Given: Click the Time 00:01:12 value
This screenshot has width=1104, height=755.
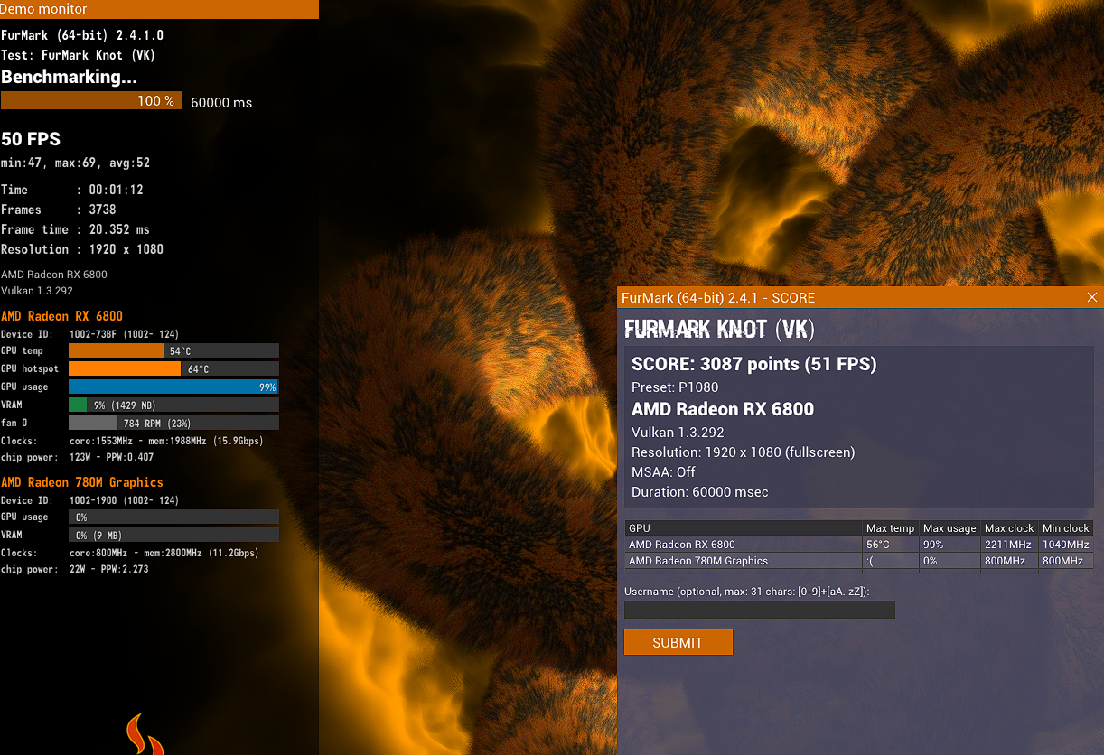Looking at the screenshot, I should 116,190.
